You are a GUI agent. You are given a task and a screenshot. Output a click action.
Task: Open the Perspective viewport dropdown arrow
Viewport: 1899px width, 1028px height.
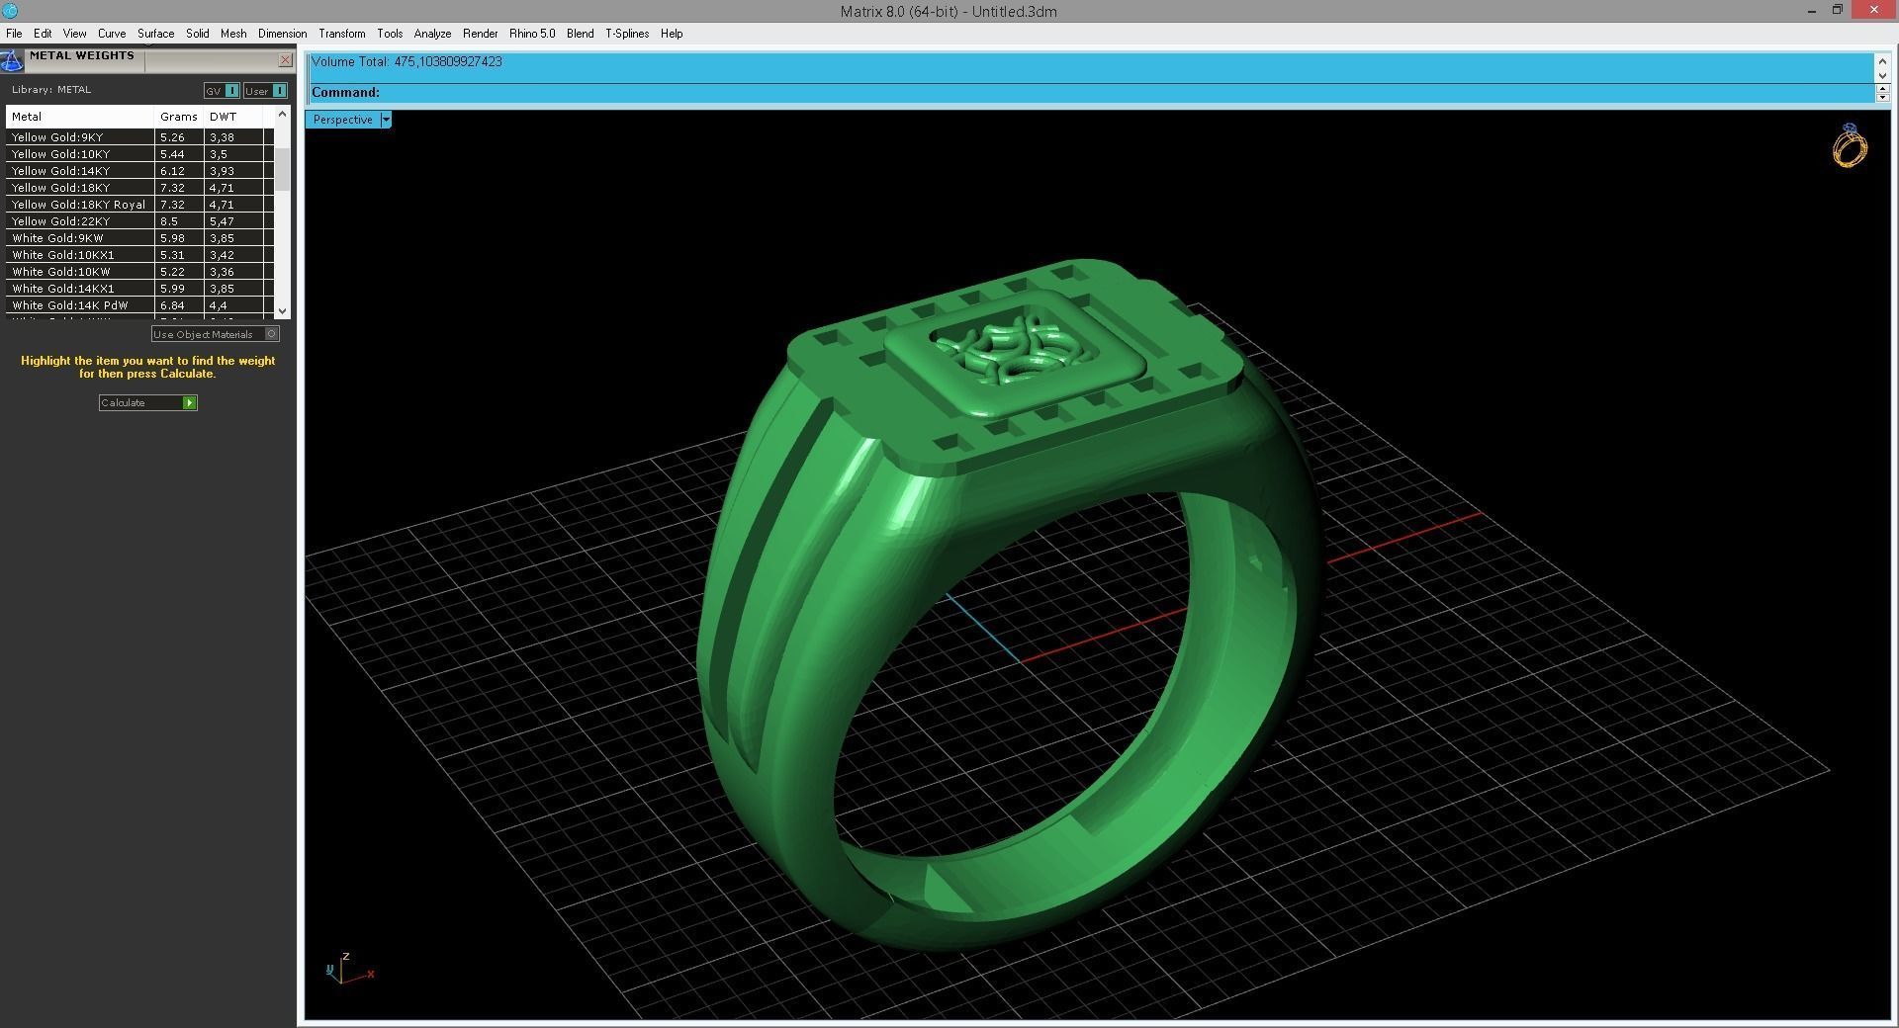386,120
